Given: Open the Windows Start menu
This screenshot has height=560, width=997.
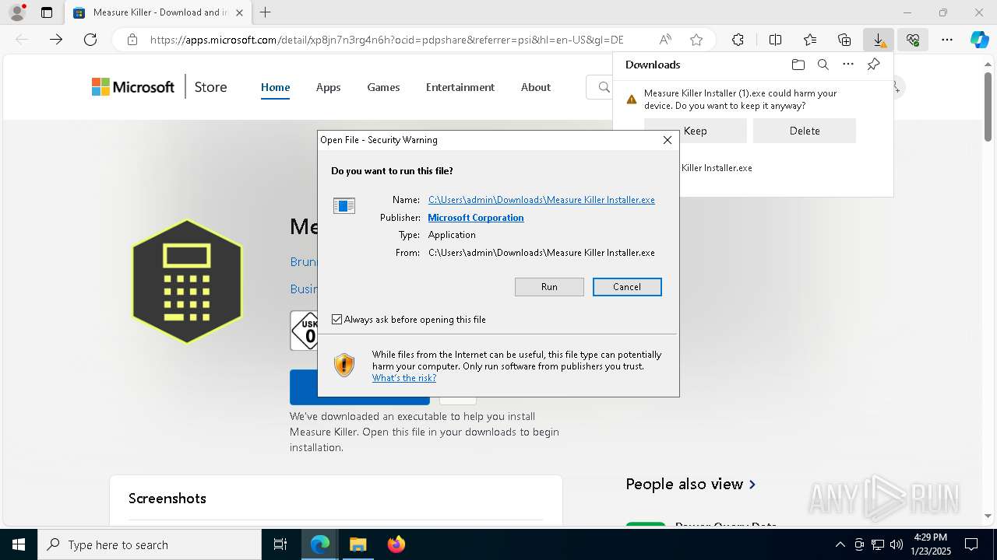Looking at the screenshot, I should tap(19, 544).
